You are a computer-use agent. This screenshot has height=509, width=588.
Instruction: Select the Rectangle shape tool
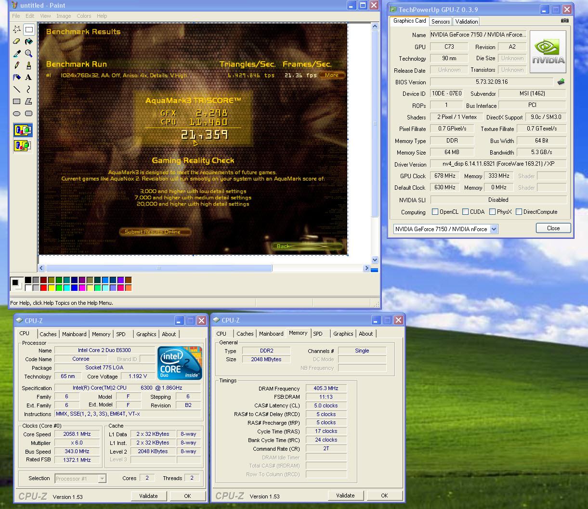tap(17, 101)
